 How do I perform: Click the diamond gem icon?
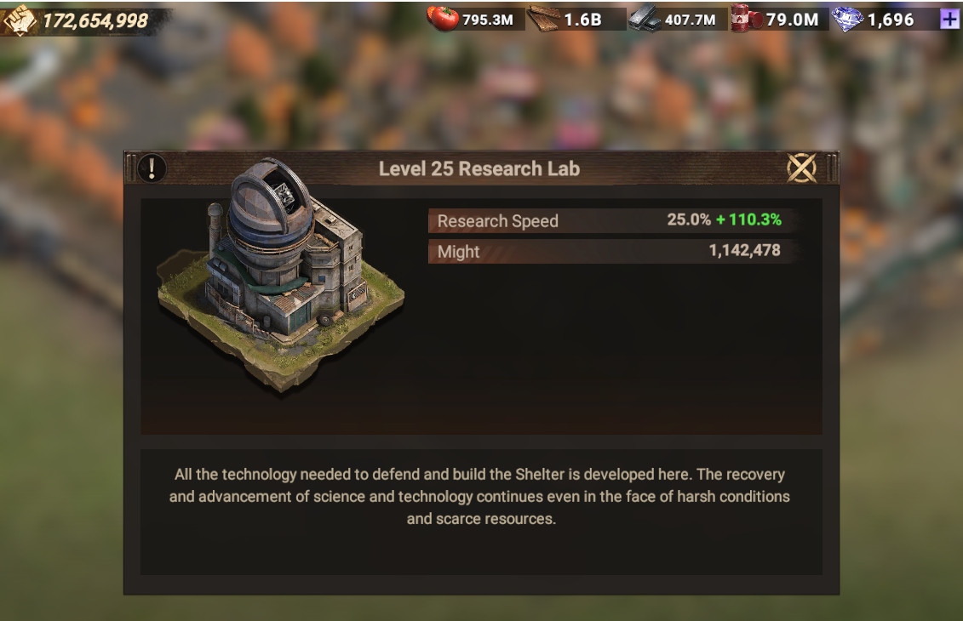click(847, 19)
